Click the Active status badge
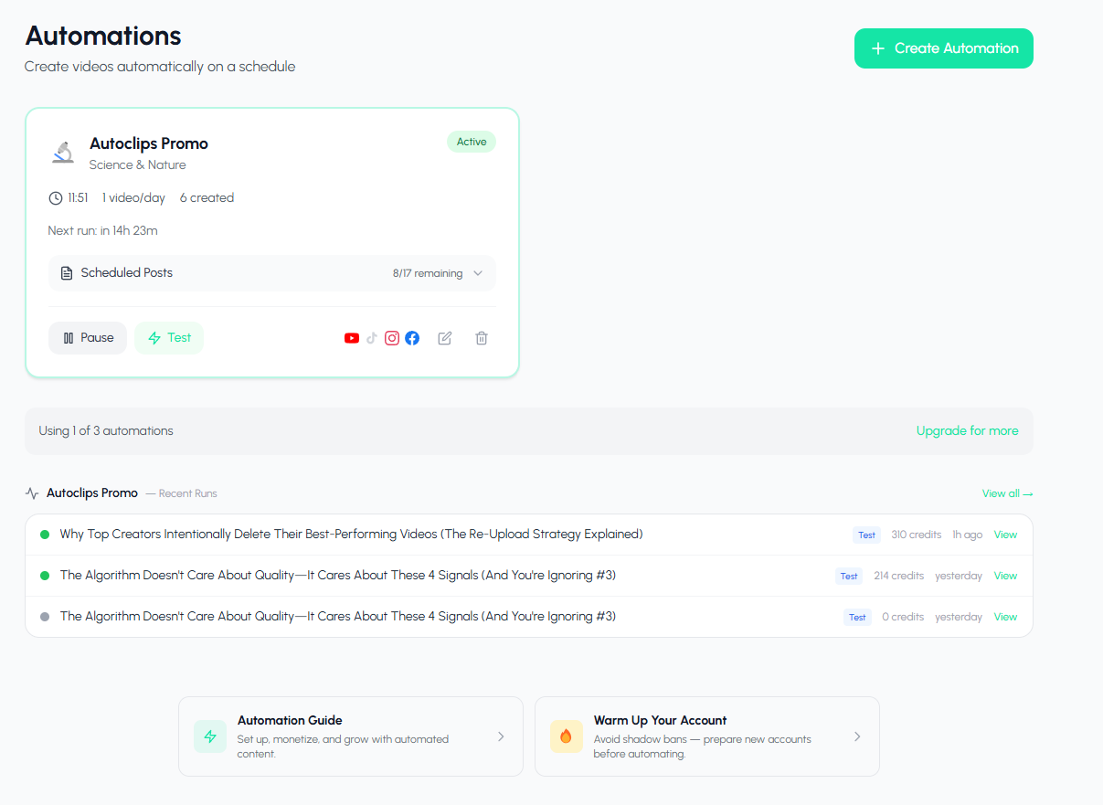1103x805 pixels. (x=472, y=142)
